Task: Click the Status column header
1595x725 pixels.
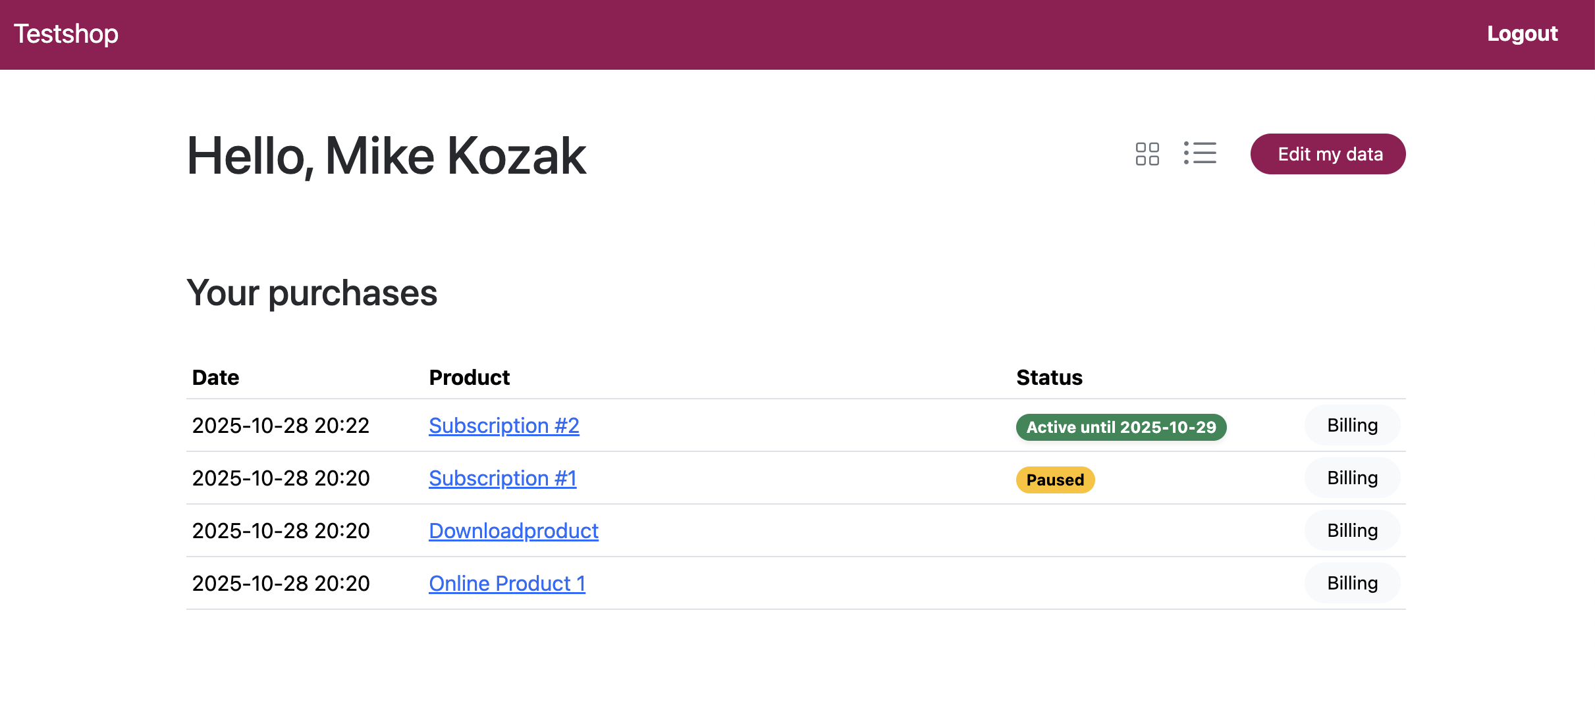Action: (x=1049, y=378)
